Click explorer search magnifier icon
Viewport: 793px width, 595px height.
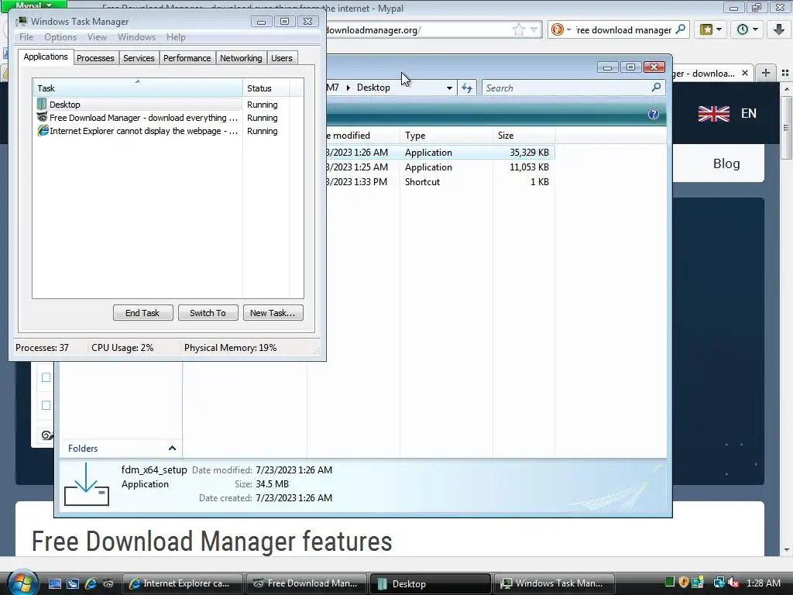656,88
